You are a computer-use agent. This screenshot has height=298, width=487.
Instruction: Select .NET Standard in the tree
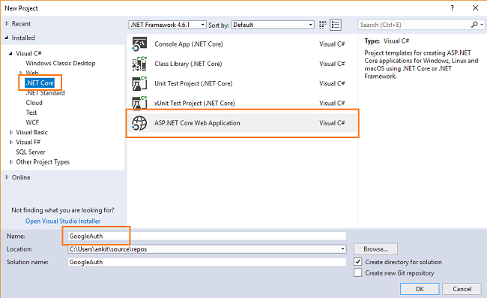pyautogui.click(x=46, y=92)
